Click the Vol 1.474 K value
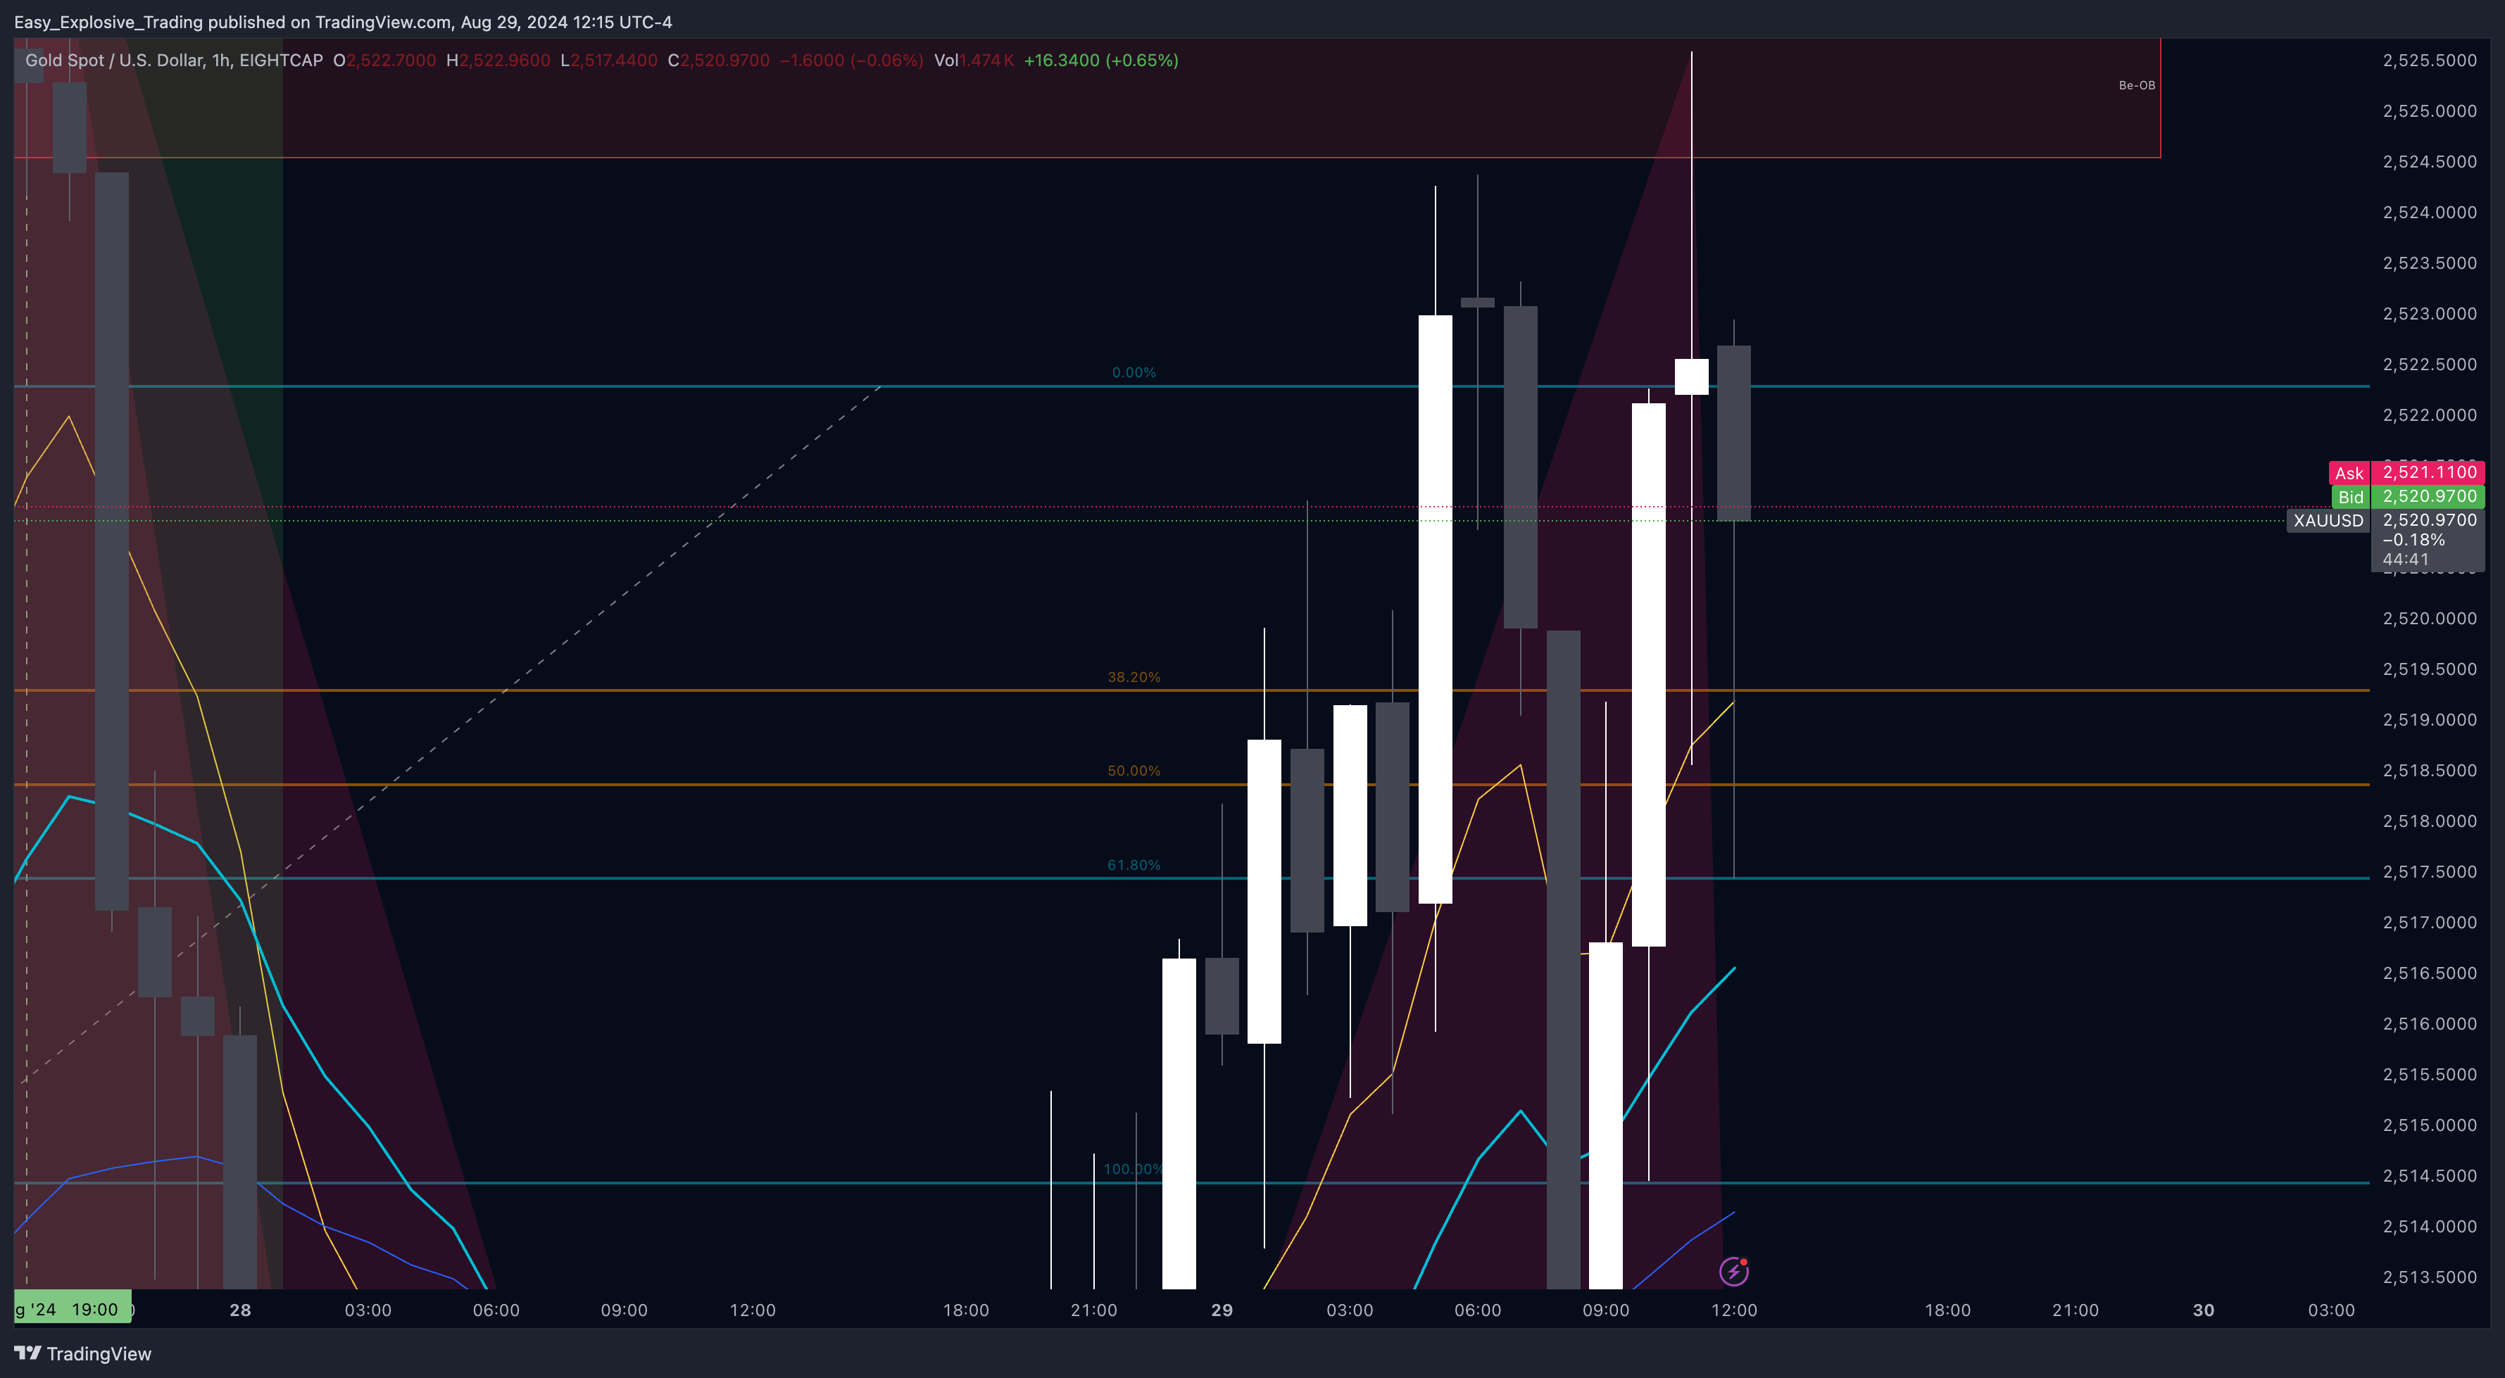The image size is (2505, 1378). (x=974, y=61)
